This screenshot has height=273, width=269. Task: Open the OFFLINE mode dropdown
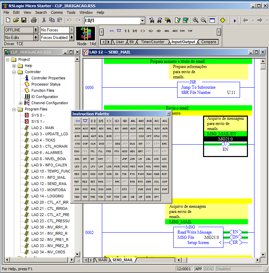pyautogui.click(x=36, y=30)
